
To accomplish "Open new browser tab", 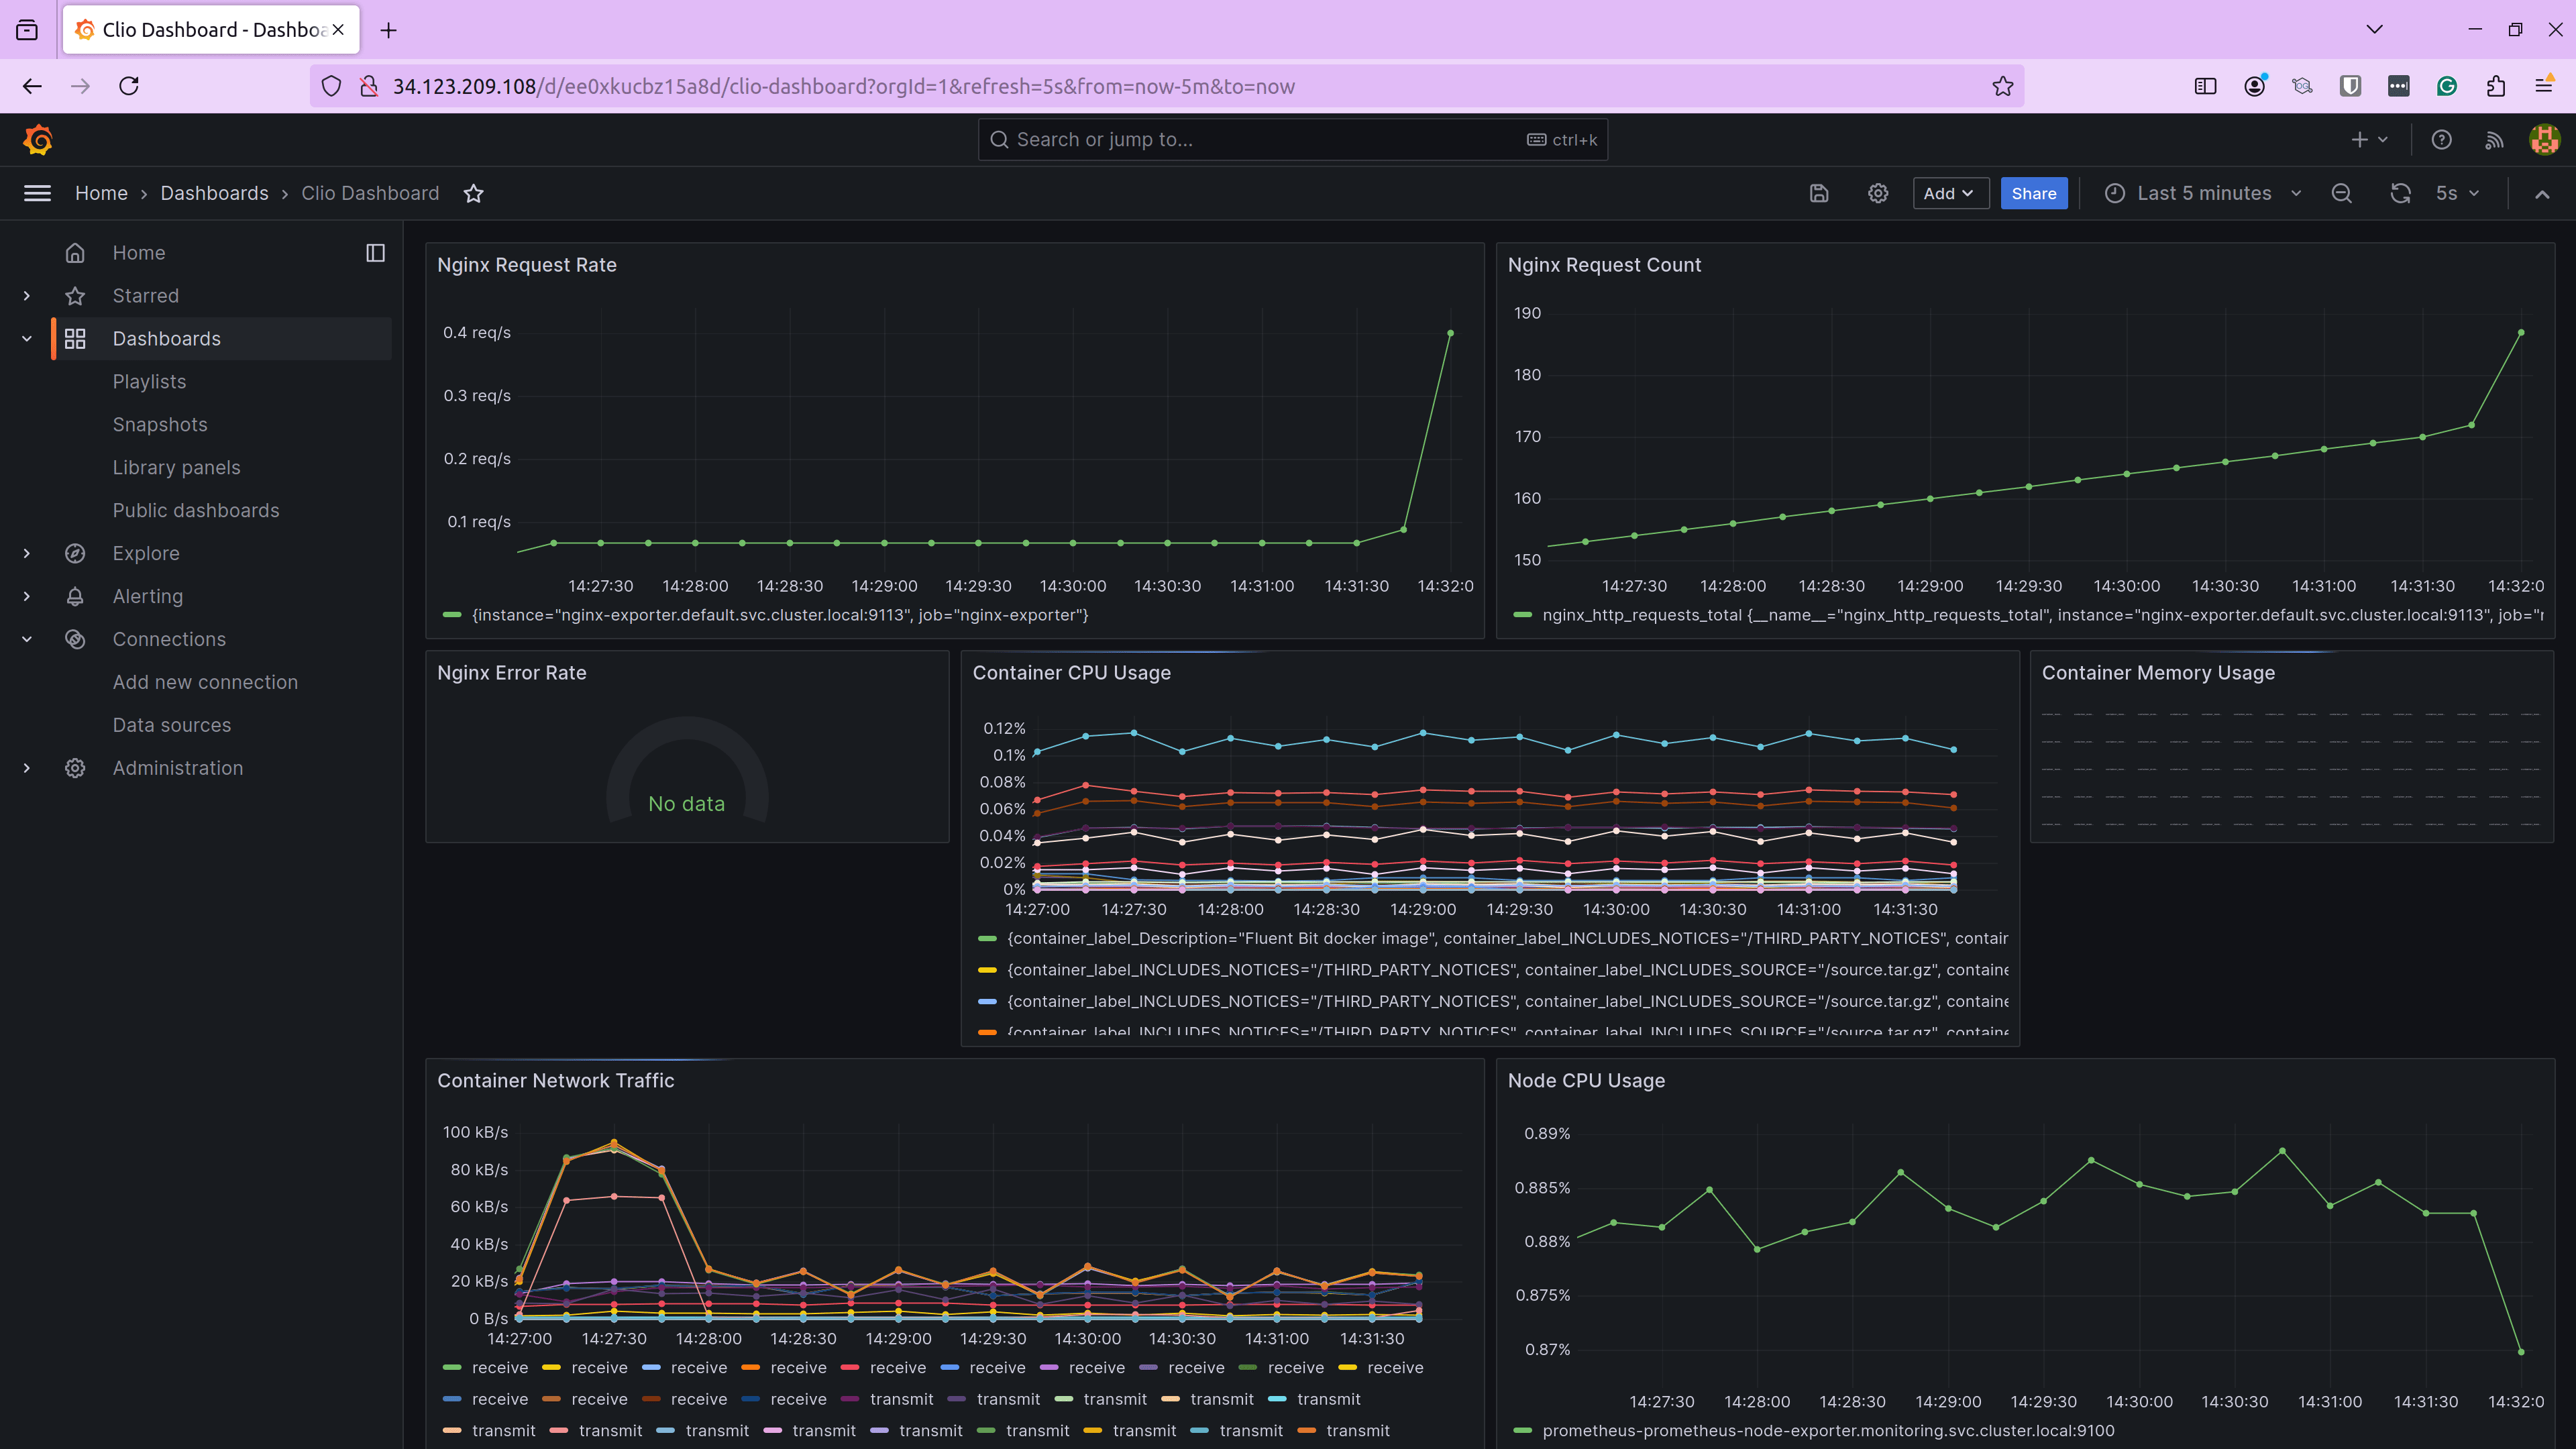I will click(389, 30).
